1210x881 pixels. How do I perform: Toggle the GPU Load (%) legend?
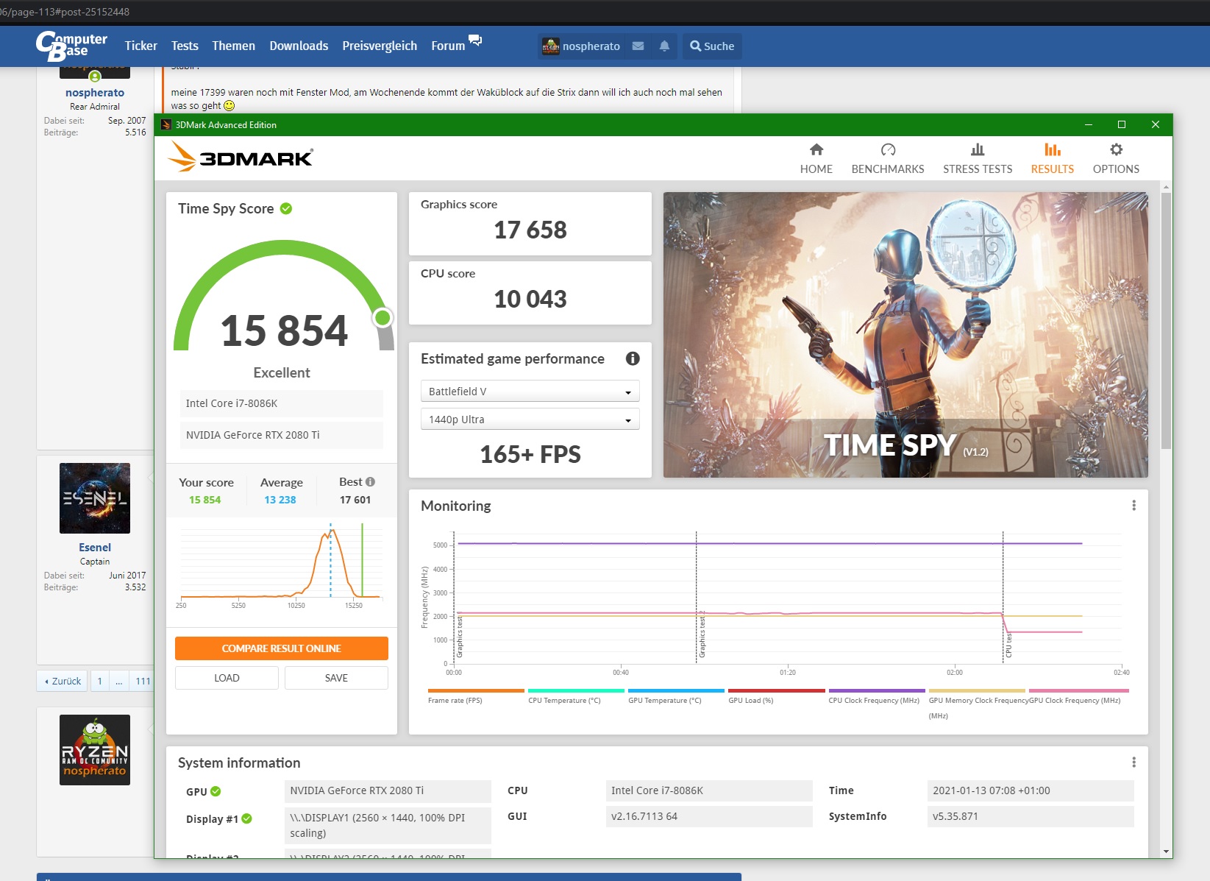pyautogui.click(x=776, y=696)
